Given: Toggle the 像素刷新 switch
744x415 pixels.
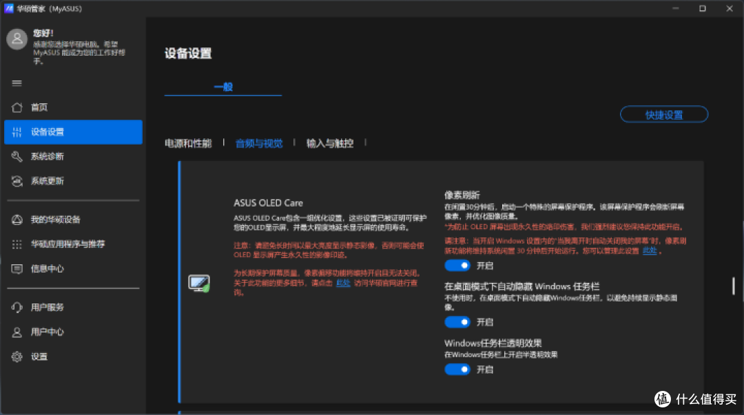Looking at the screenshot, I should tap(457, 266).
